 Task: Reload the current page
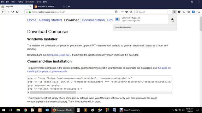(x=13, y=12)
